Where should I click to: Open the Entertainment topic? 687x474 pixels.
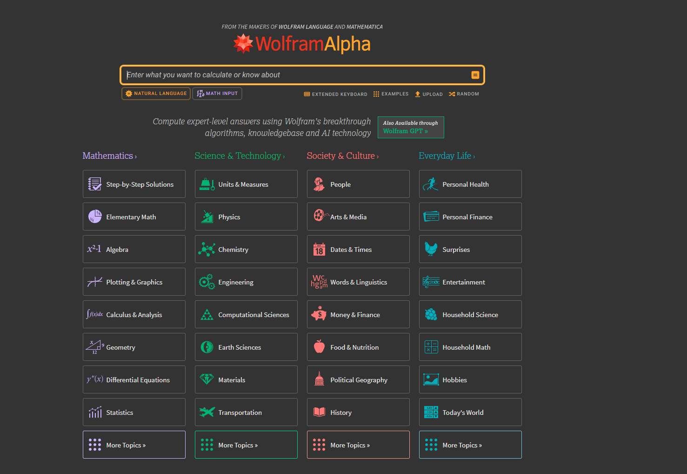470,282
